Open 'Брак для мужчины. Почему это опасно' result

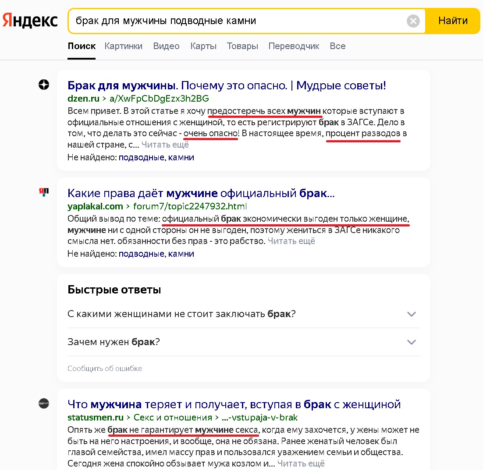coord(227,85)
